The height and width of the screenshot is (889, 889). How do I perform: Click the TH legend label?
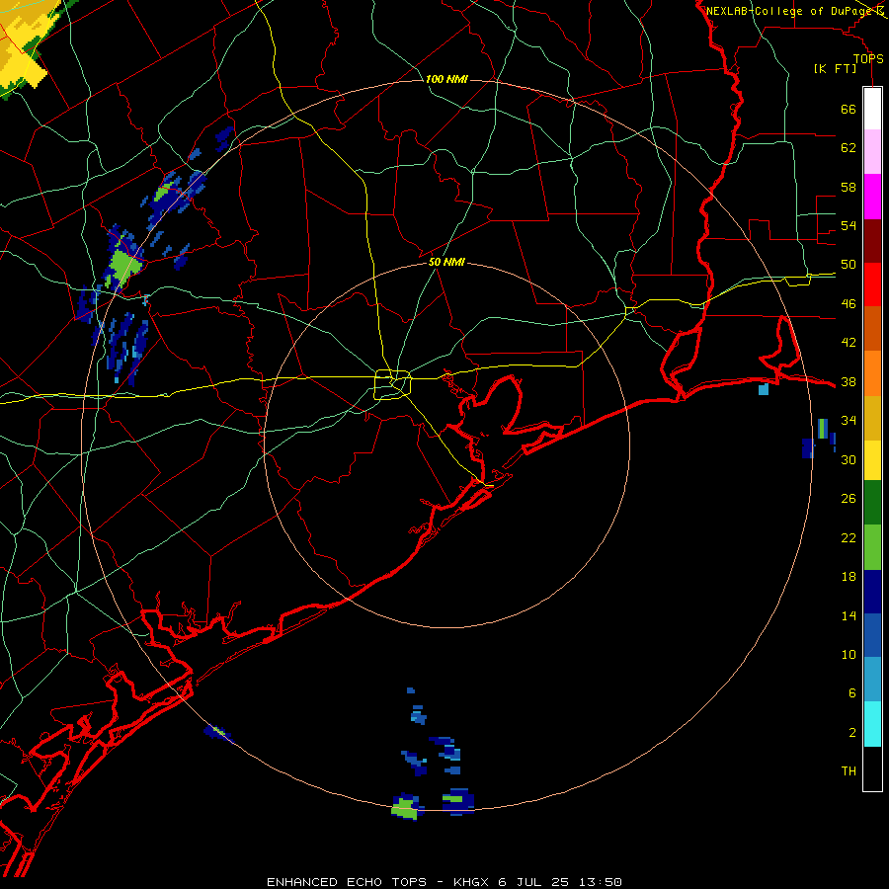pyautogui.click(x=849, y=771)
